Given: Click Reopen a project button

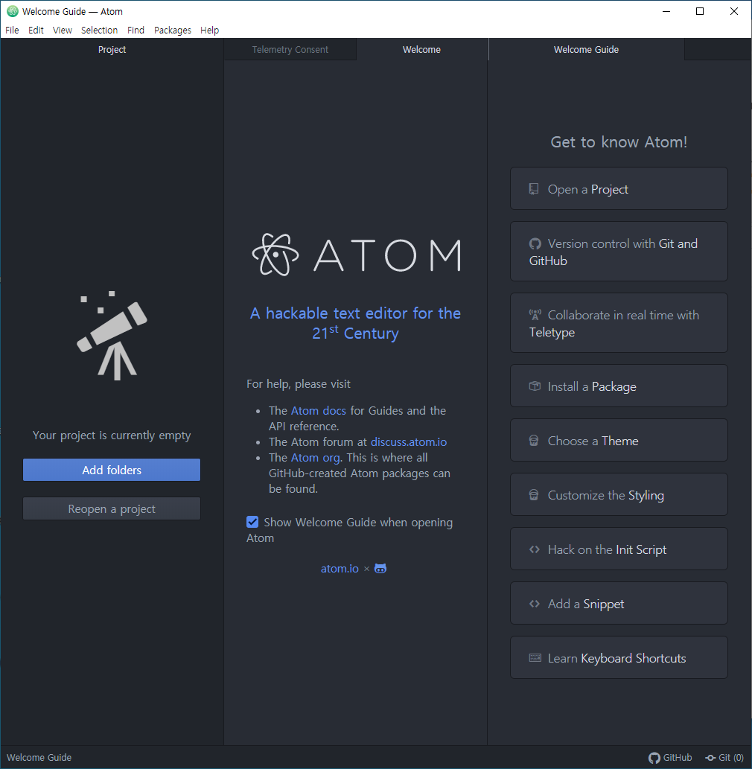Looking at the screenshot, I should (x=112, y=508).
